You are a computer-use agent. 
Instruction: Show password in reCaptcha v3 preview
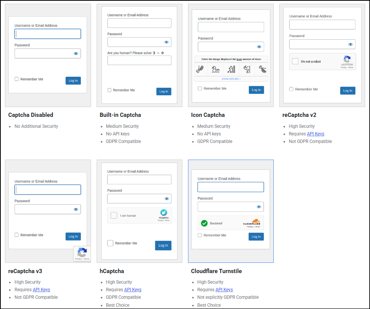tap(76, 210)
